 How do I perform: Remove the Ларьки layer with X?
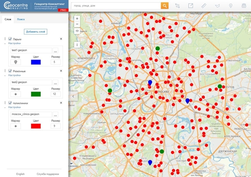point(61,39)
